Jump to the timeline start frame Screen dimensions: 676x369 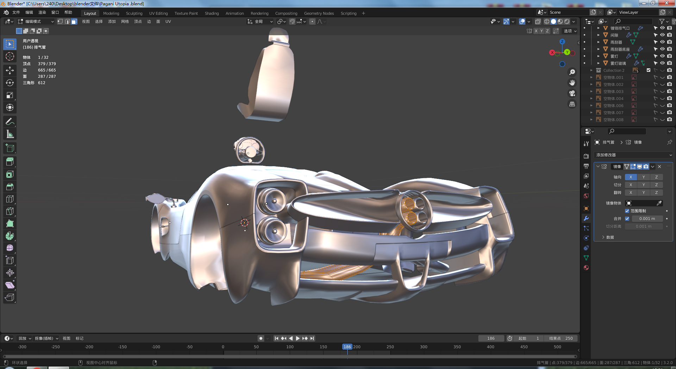point(276,338)
